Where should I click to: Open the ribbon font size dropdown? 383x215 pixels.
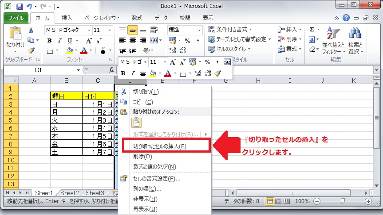[x=110, y=30]
